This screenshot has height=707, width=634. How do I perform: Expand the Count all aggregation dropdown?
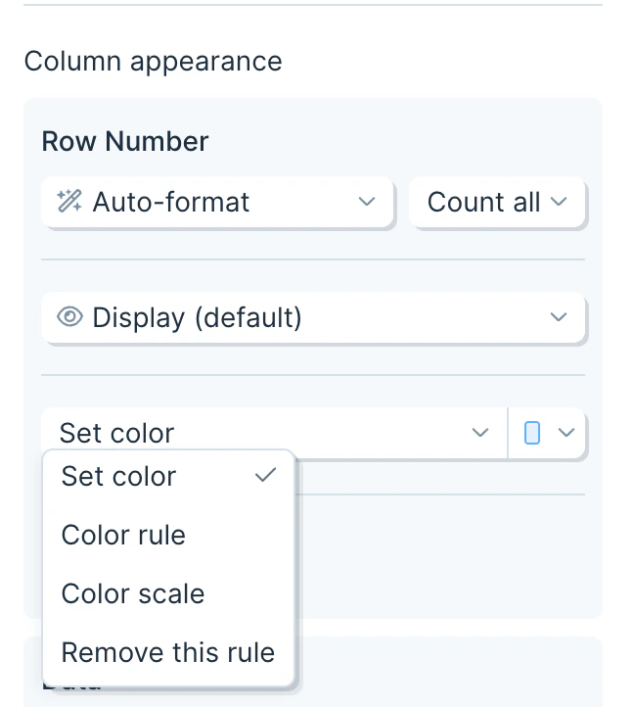pos(497,203)
